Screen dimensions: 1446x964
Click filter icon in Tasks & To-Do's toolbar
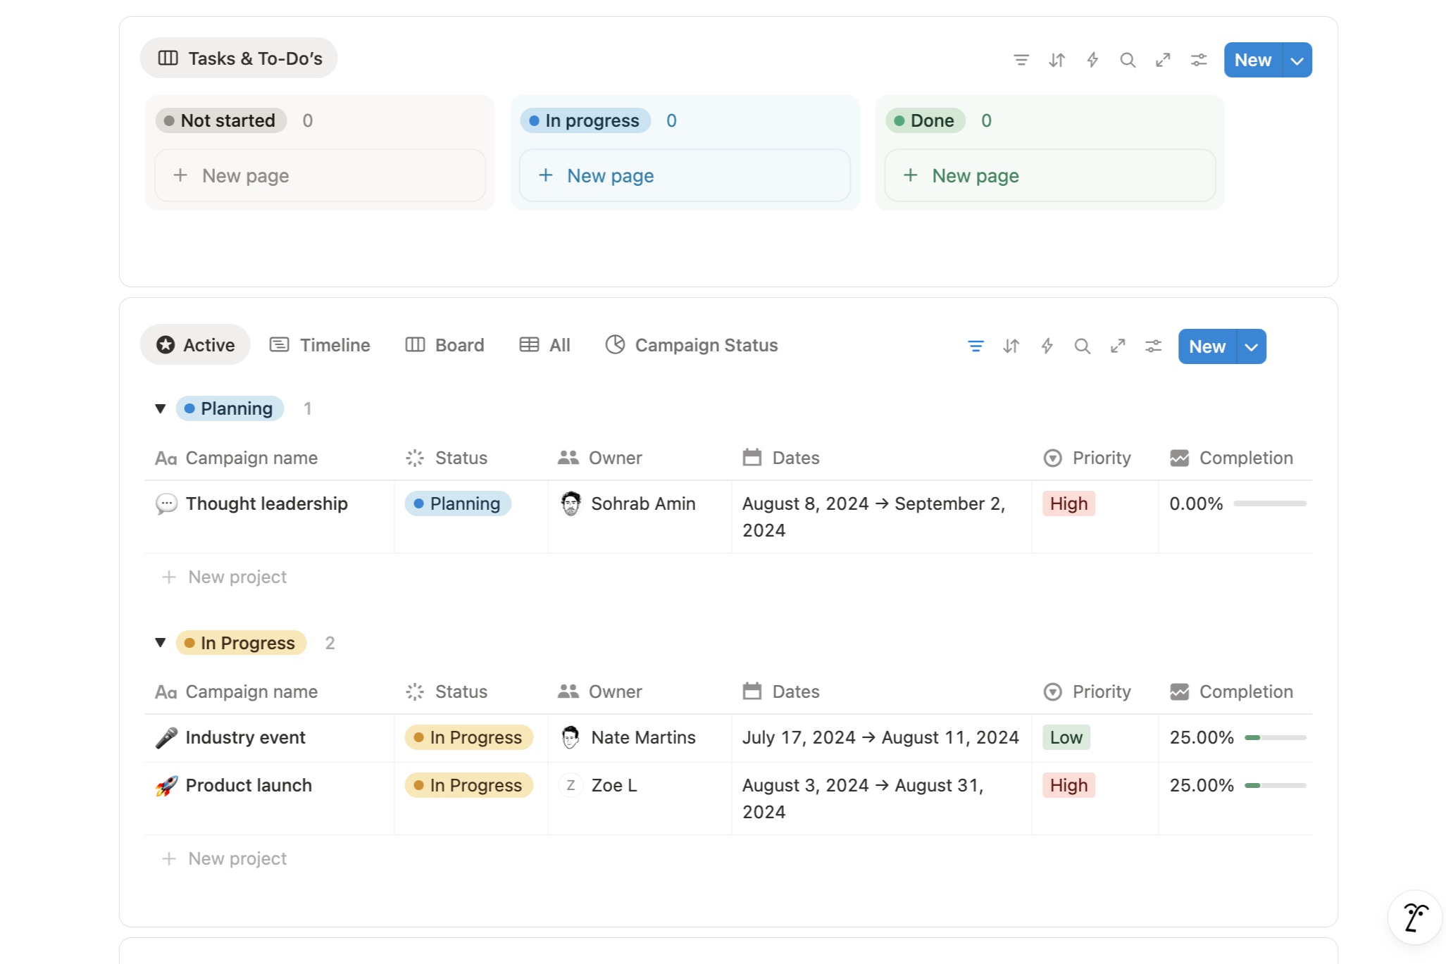pos(1021,60)
